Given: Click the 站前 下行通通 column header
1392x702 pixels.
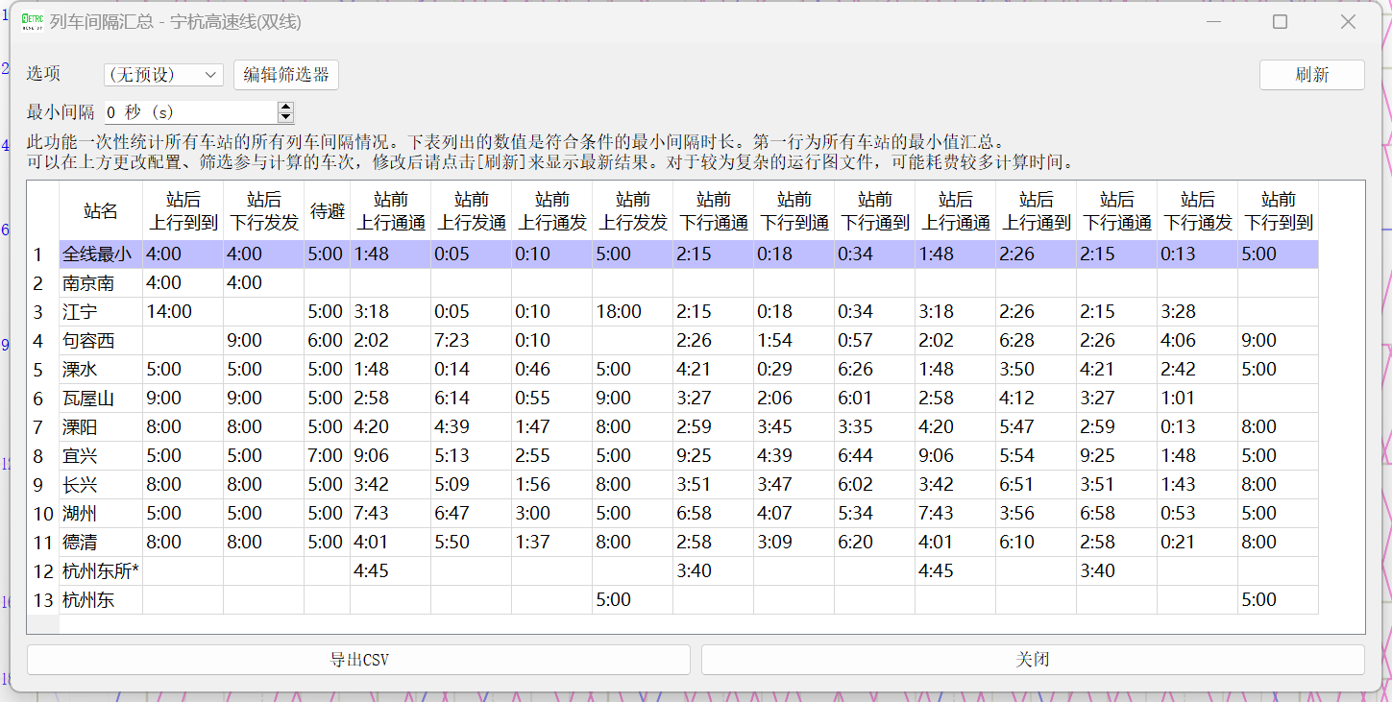Looking at the screenshot, I should click(x=714, y=211).
